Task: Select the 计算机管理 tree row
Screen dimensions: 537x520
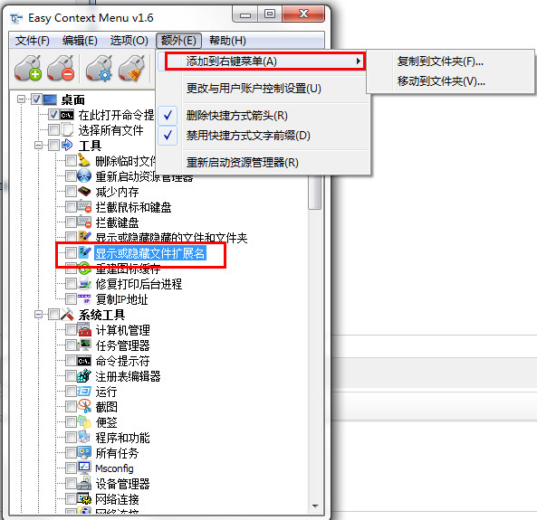Action: pyautogui.click(x=122, y=330)
